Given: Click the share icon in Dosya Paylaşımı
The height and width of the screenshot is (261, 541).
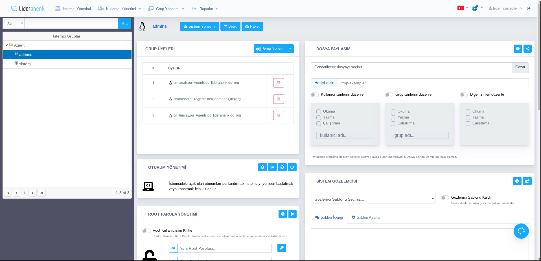Looking at the screenshot, I should (x=527, y=49).
